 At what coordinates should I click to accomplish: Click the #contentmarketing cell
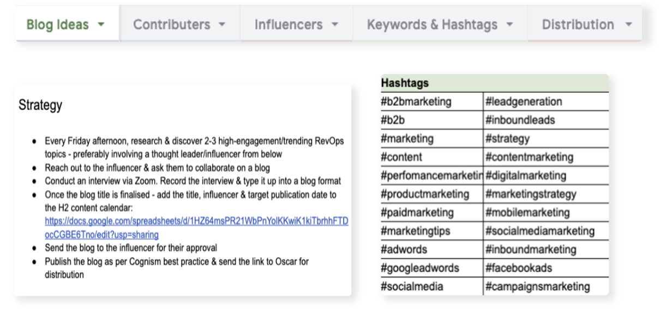coord(529,157)
